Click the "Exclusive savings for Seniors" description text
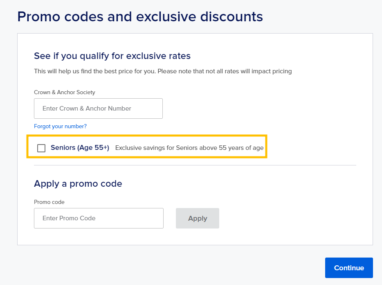 (189, 148)
